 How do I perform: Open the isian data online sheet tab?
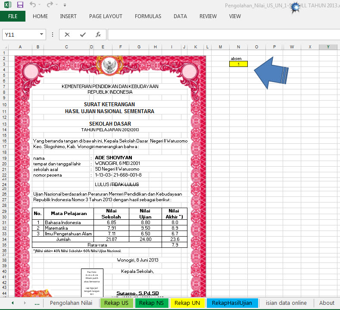tap(286, 303)
